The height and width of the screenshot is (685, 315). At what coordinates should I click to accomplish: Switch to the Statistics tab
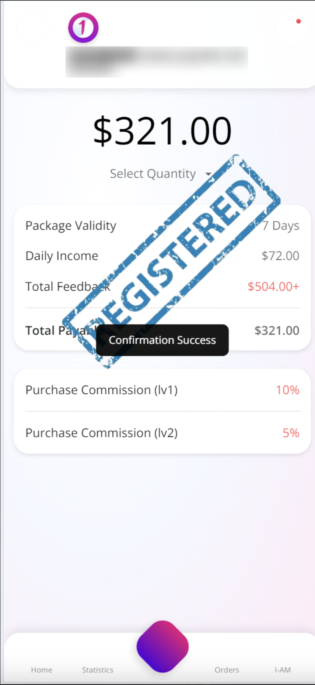point(97,670)
